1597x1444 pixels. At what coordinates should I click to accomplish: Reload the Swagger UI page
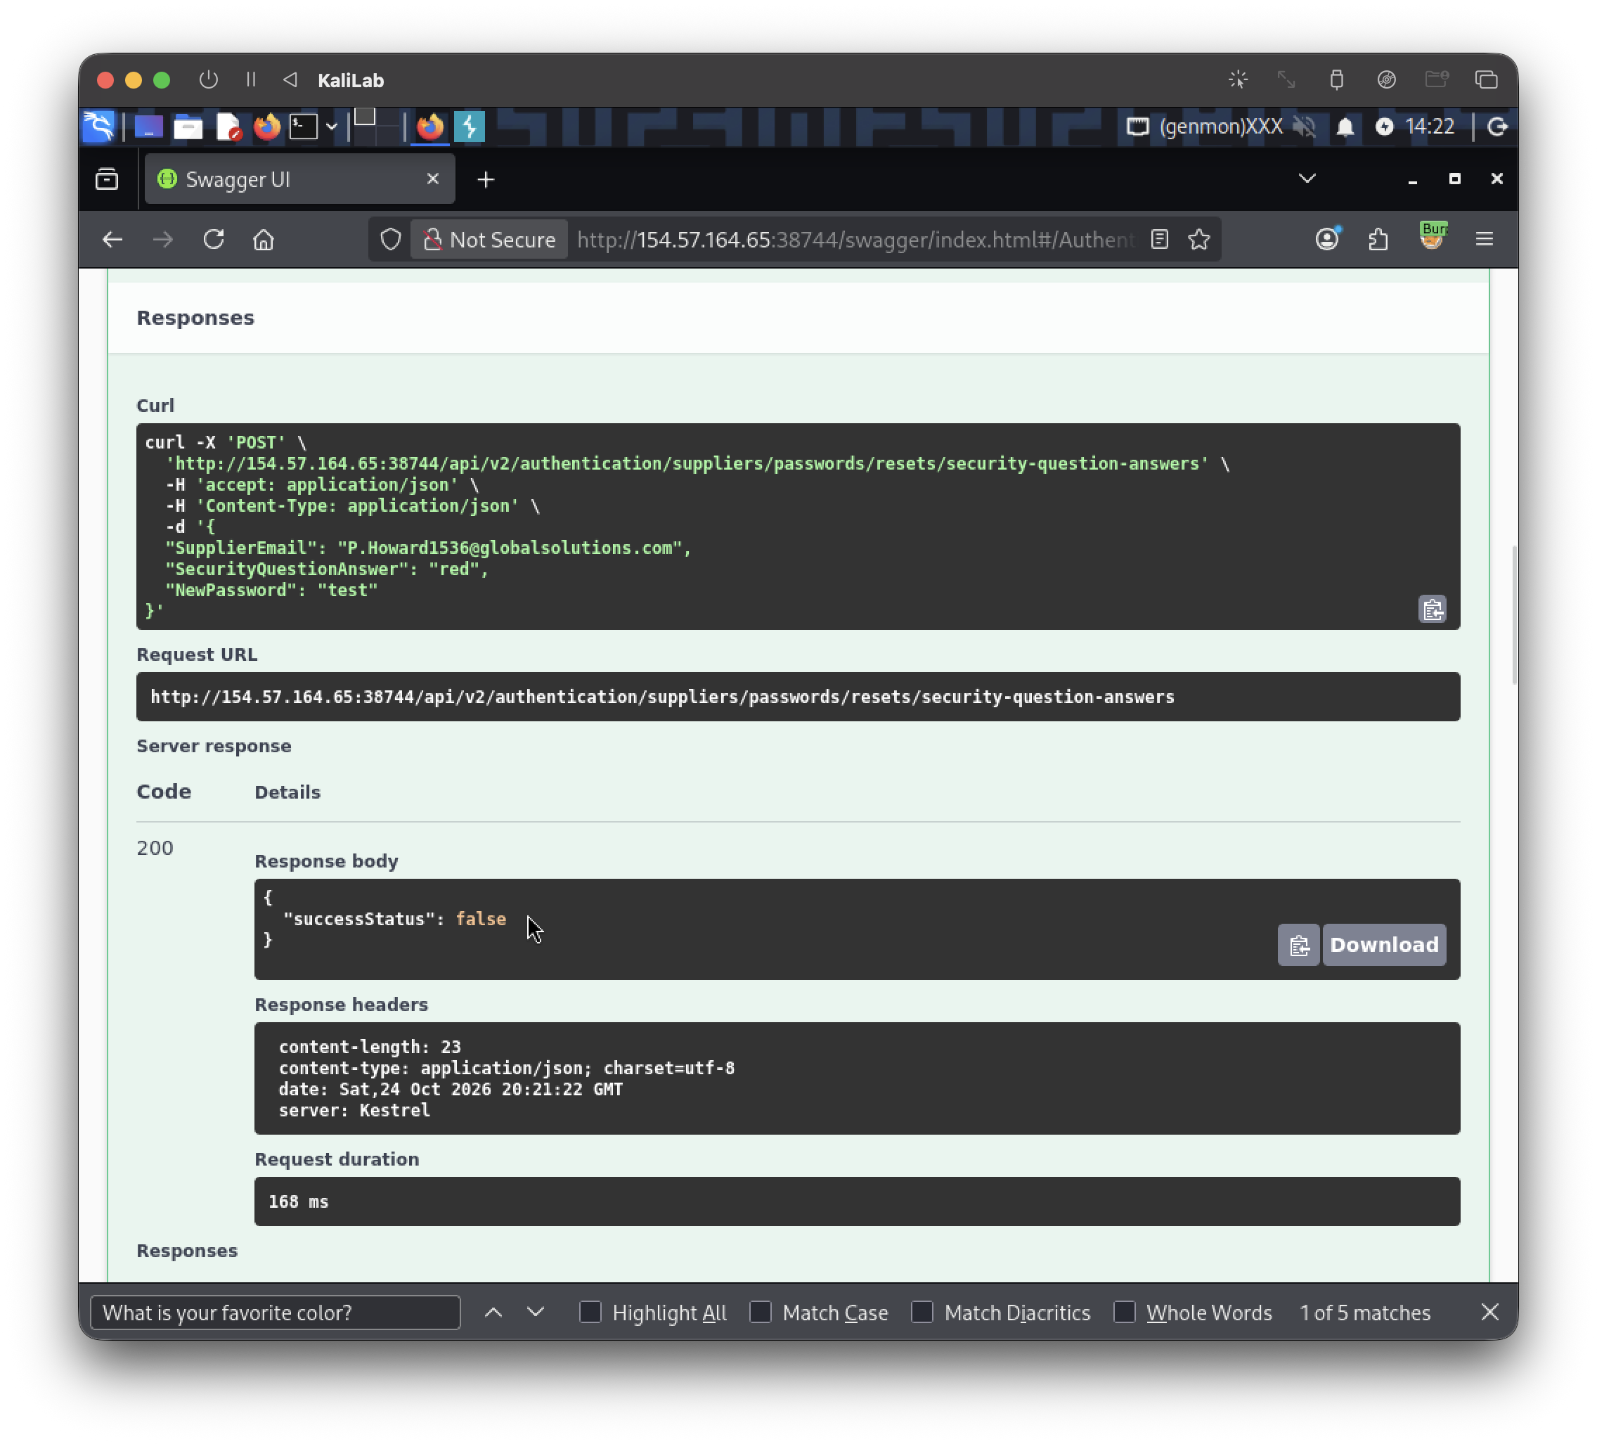coord(214,239)
